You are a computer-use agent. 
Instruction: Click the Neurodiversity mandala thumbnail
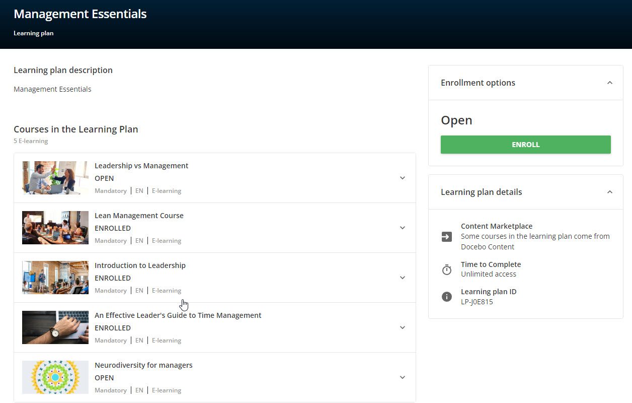[55, 377]
